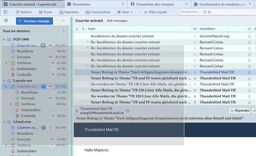Viewport: 256px width, 156px height.
Task: Select Indésirables folder under Laposte.net
Action: click(x=34, y=110)
